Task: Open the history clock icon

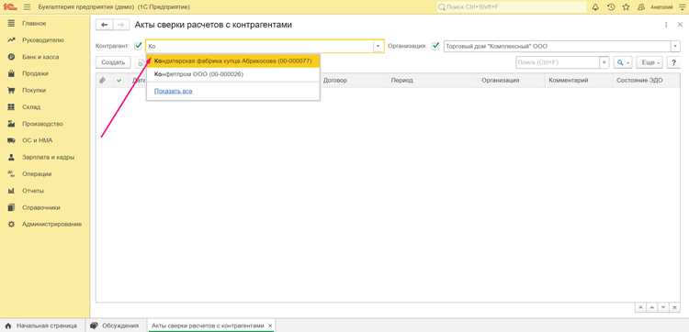Action: pos(611,7)
